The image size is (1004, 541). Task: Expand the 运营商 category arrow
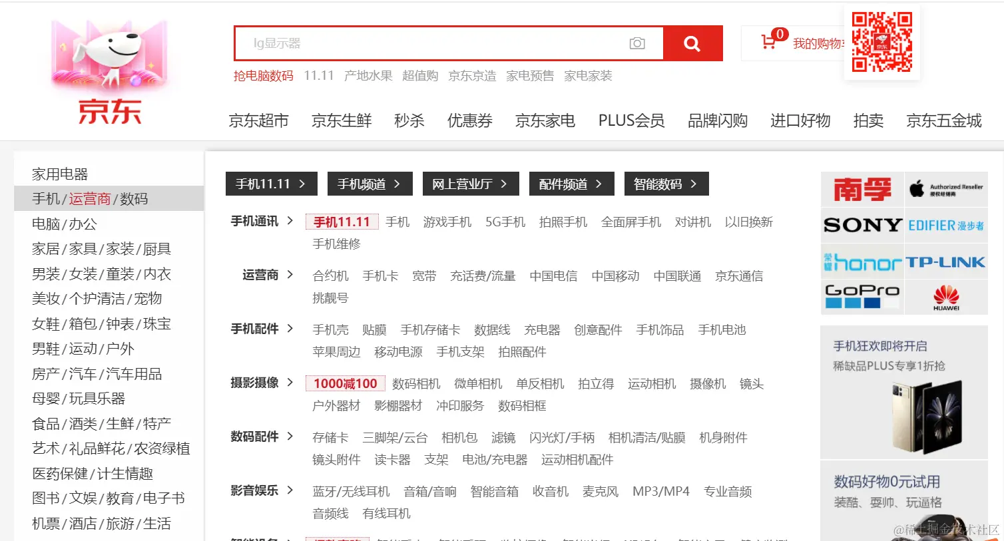(x=290, y=274)
